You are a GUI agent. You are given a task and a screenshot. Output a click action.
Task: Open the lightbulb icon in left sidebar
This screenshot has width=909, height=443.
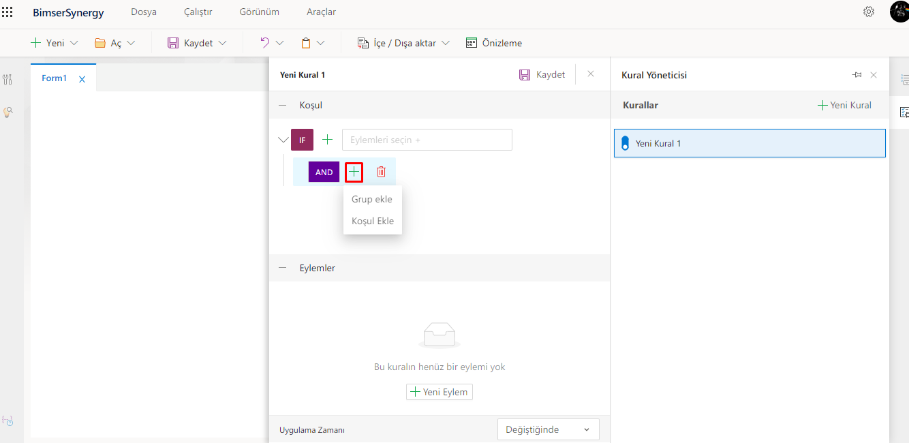point(7,112)
